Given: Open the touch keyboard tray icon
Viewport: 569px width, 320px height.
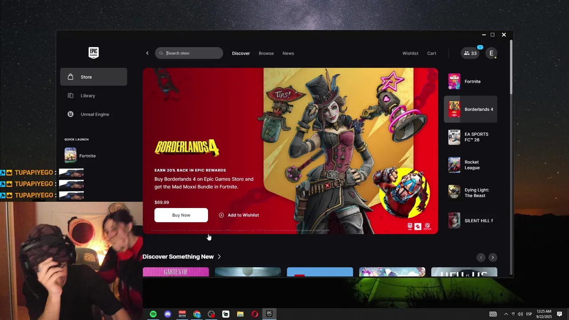Looking at the screenshot, I should click(493, 314).
